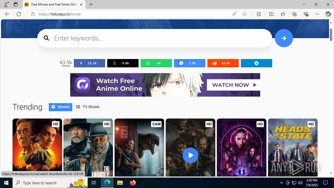Select the Movies trending tab
Screen dimensions: 334x188
[x=60, y=107]
